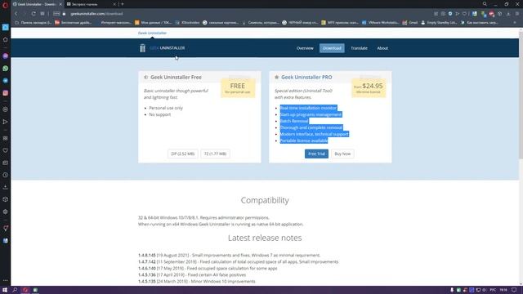Click 'Real-time installation monitor' feature text

pos(308,108)
